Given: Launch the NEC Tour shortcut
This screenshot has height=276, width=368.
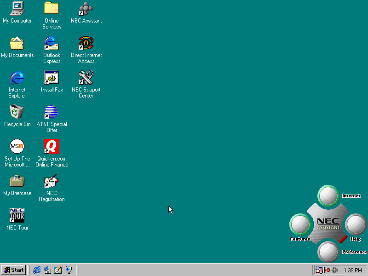Looking at the screenshot, I should [17, 216].
